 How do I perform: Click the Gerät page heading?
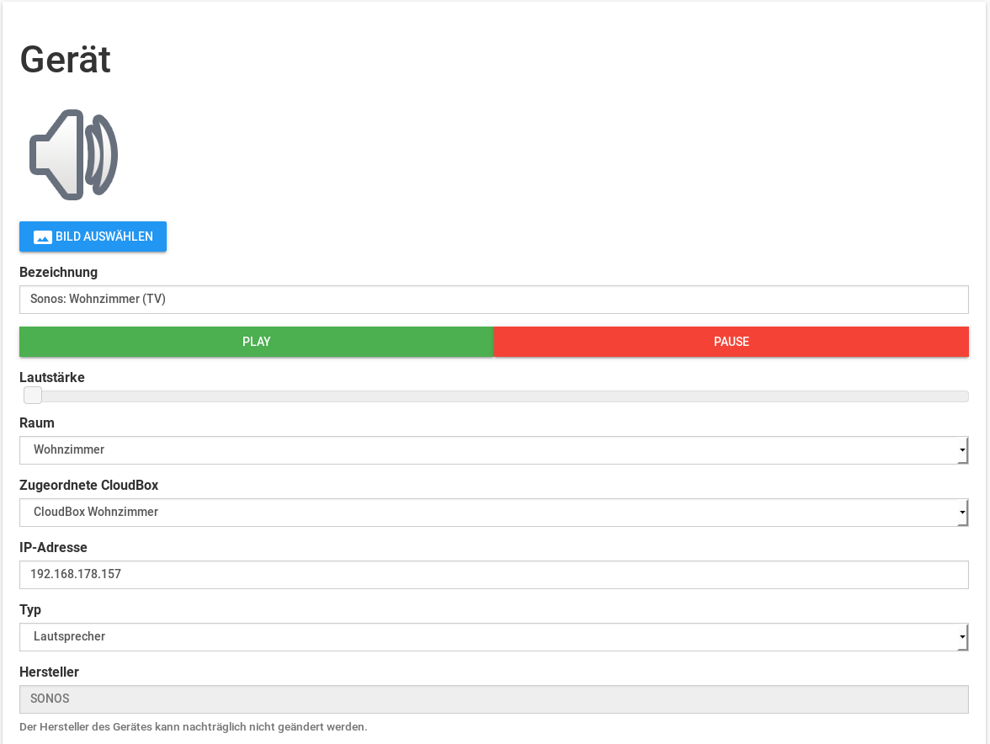pos(66,60)
